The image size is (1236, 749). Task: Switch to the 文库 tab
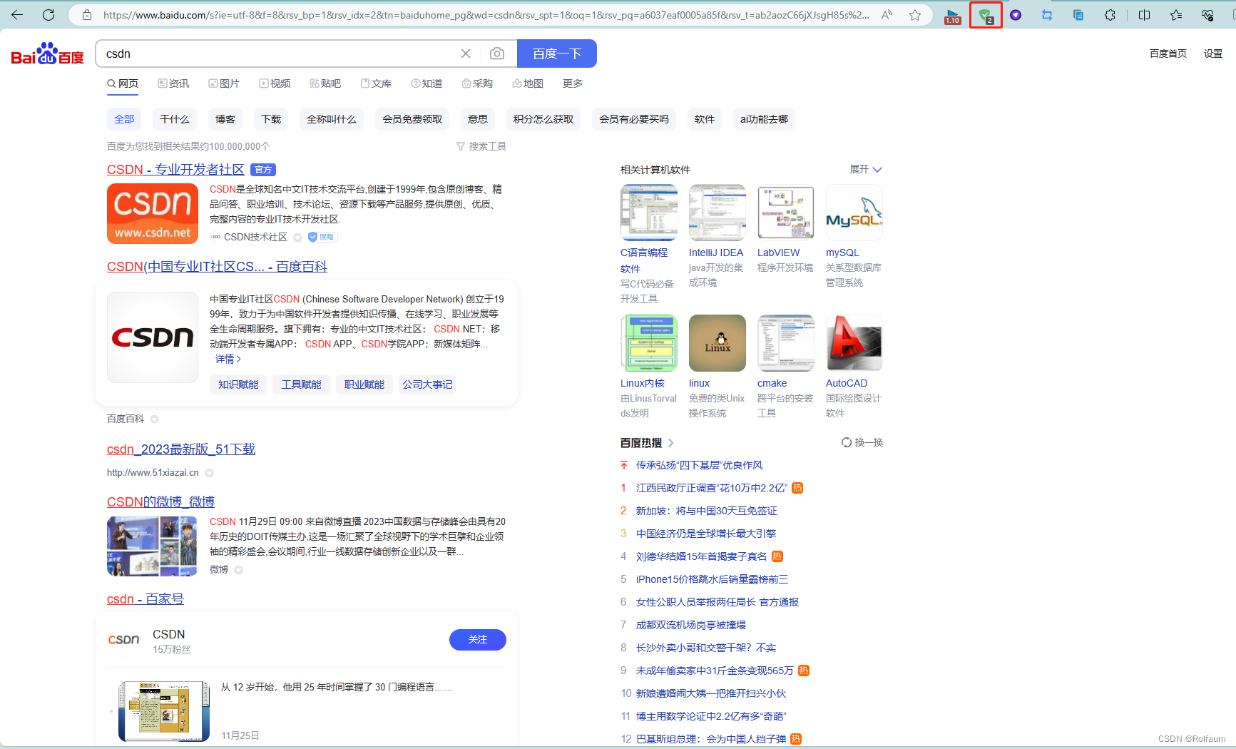pyautogui.click(x=376, y=83)
